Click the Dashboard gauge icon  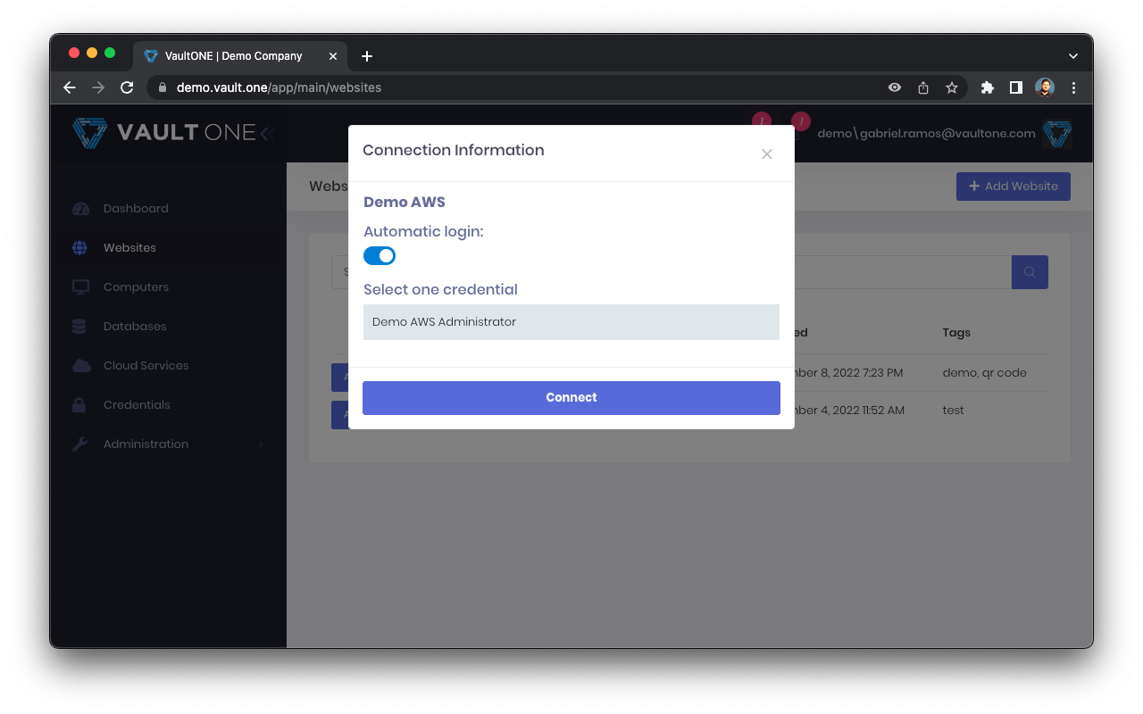(80, 209)
